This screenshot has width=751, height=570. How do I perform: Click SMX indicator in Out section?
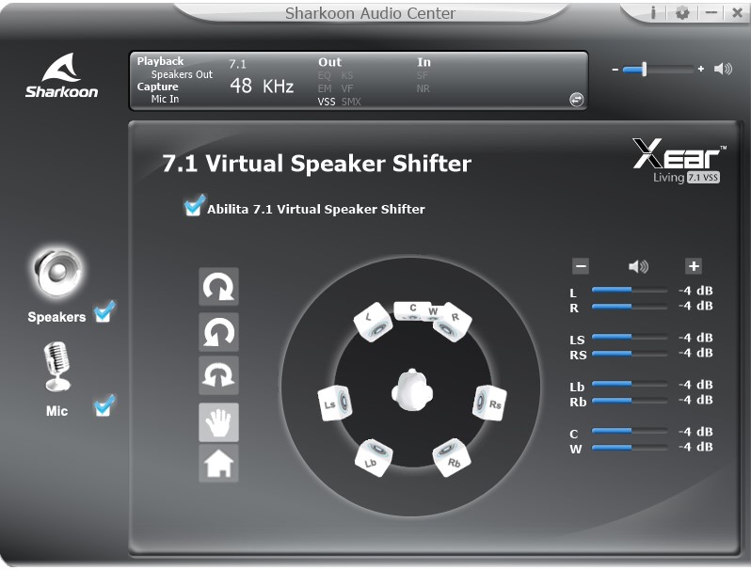point(351,102)
